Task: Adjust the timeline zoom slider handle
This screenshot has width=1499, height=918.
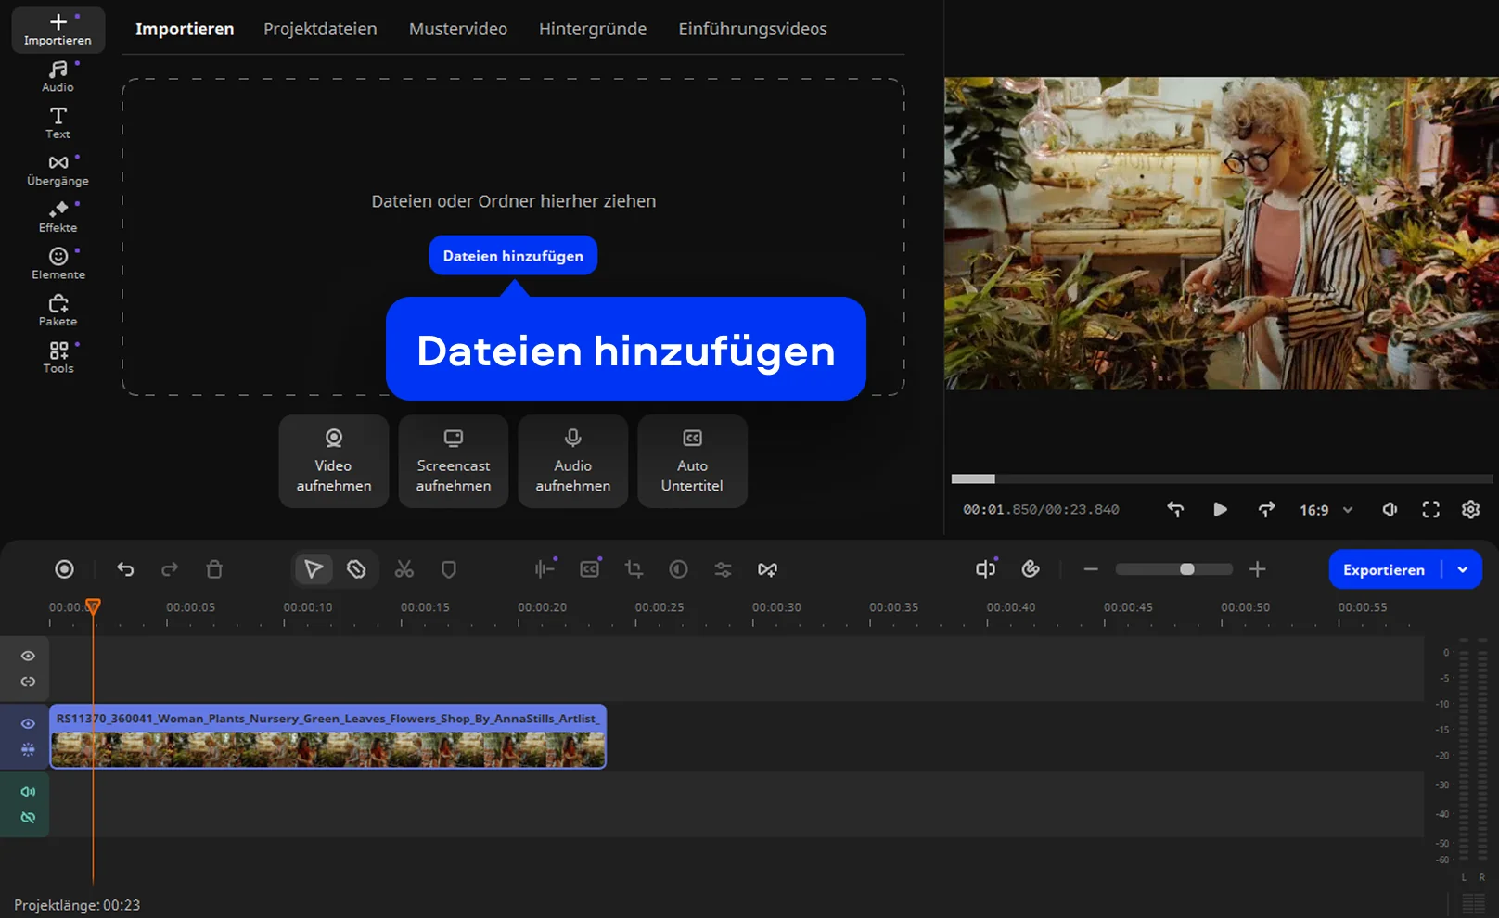Action: [1186, 569]
